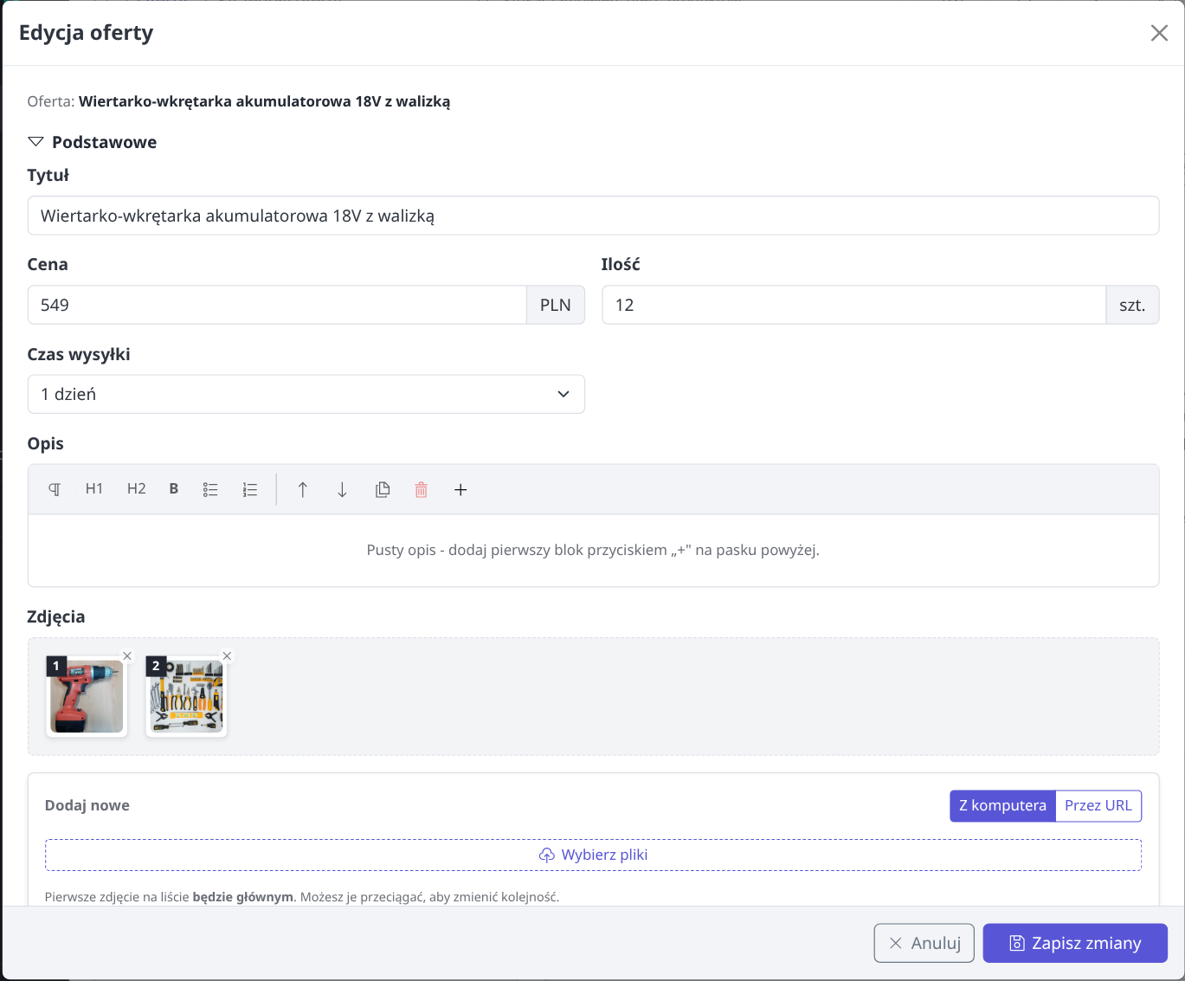This screenshot has width=1185, height=981.
Task: Add an H1 heading block
Action: click(94, 489)
